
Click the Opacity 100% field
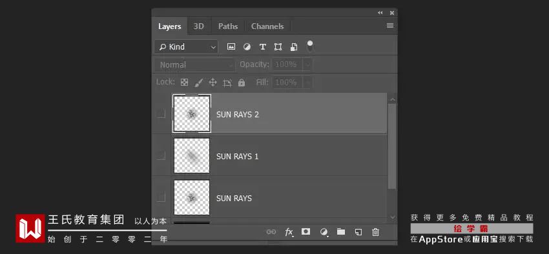tap(288, 64)
